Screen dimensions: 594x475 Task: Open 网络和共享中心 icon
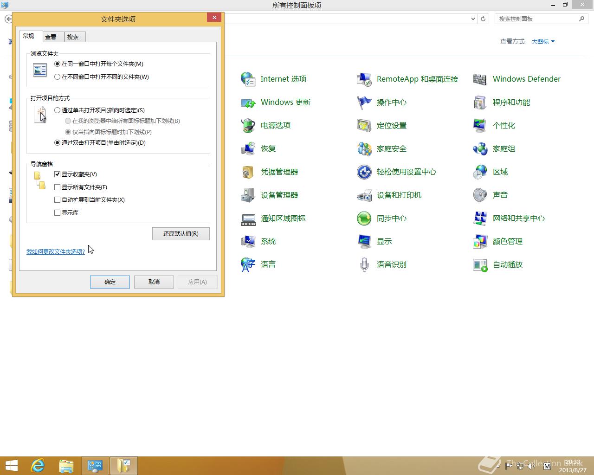tap(480, 218)
